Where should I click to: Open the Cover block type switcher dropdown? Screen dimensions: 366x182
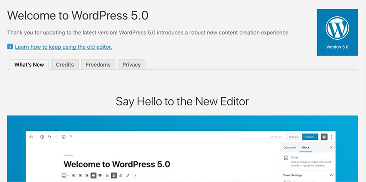[x=65, y=175]
